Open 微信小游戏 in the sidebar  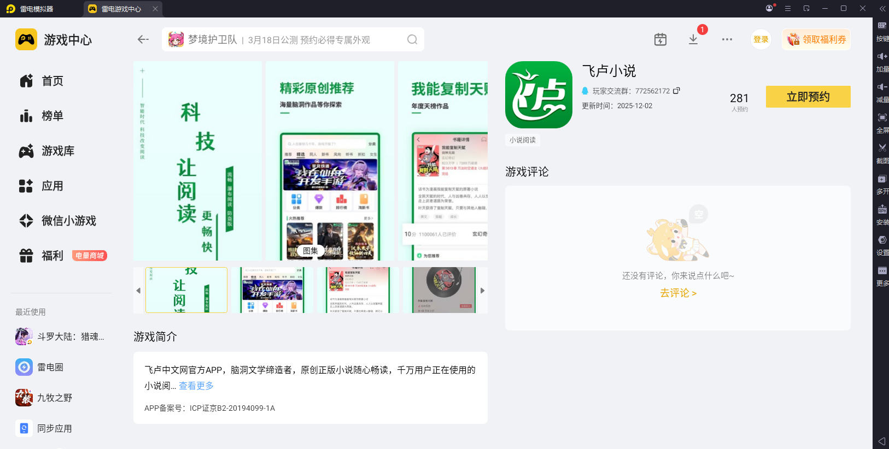coord(58,221)
